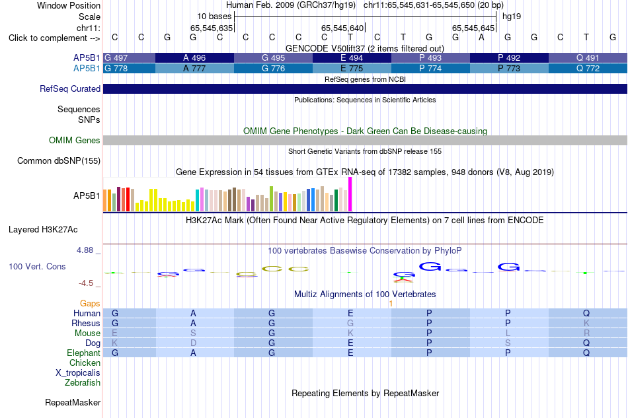Open the OMIM Genes track label

(75, 141)
